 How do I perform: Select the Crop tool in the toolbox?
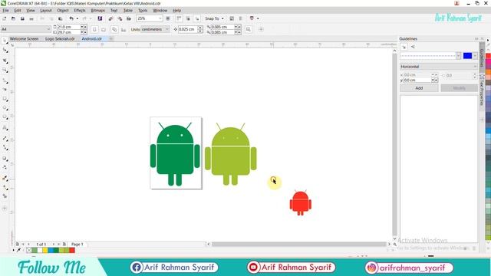click(5, 60)
